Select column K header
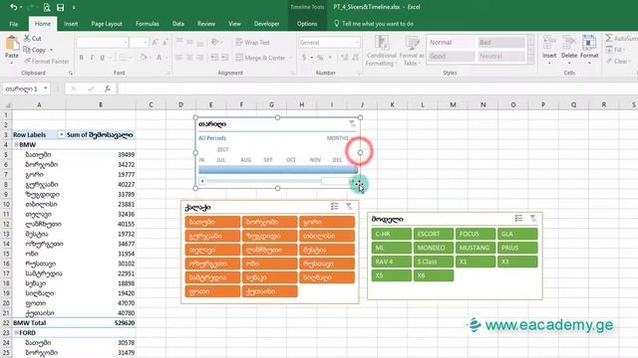638x358 pixels. 392,104
